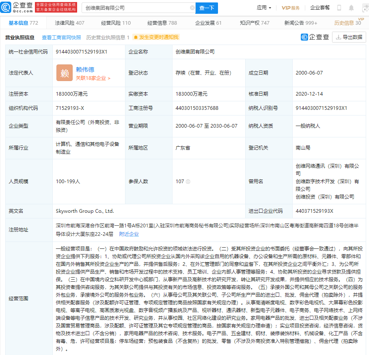Click the info icon beside 参保人数 107
Image resolution: width=369 pixels, height=355 pixels.
click(188, 182)
